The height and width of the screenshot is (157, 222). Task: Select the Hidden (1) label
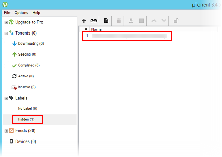pyautogui.click(x=26, y=119)
